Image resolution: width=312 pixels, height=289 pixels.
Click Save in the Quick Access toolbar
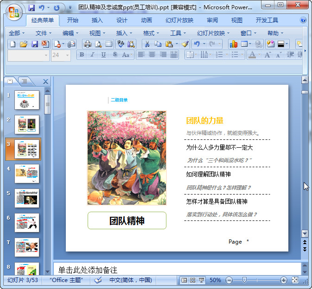coord(32,8)
